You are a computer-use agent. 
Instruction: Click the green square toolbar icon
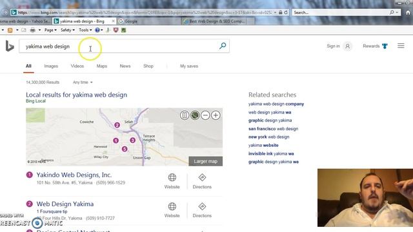point(123,30)
